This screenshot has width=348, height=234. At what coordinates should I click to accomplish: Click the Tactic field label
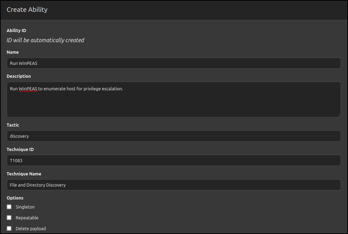coord(13,125)
